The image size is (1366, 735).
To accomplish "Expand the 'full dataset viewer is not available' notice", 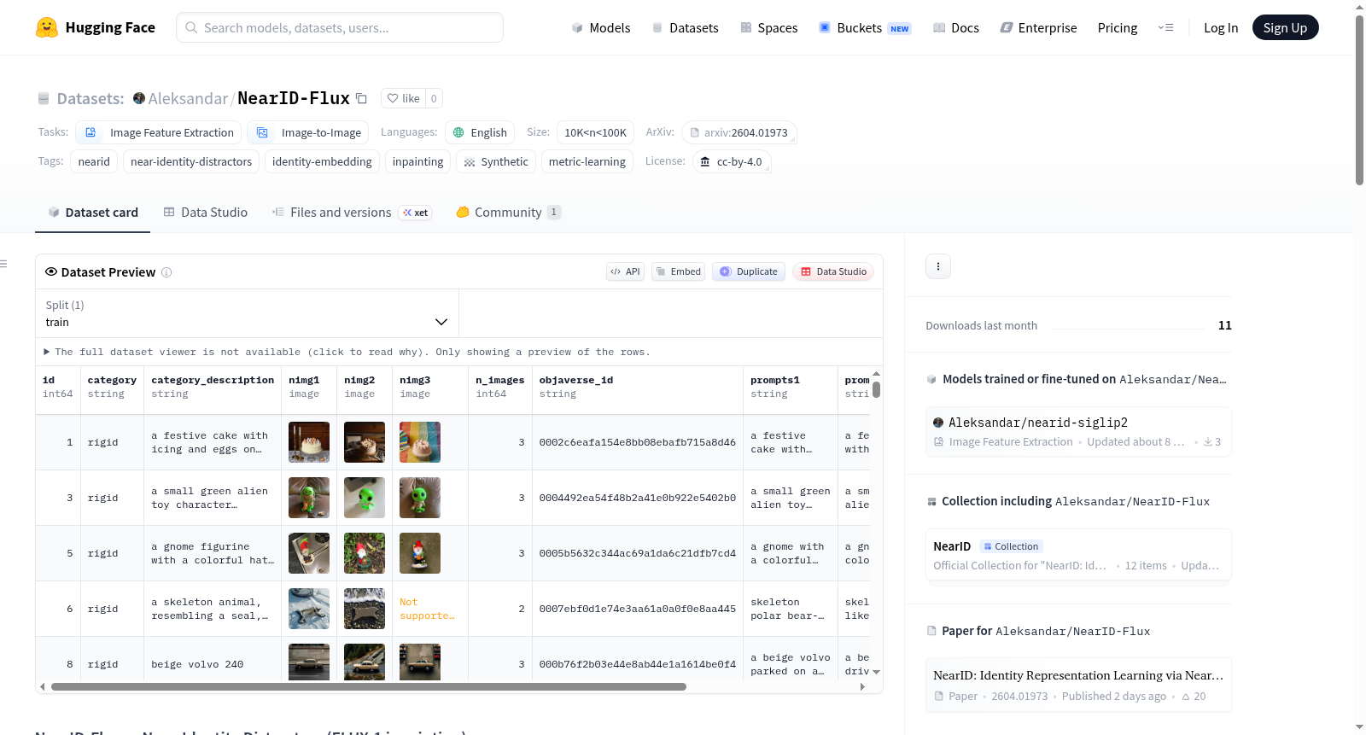I will (x=347, y=352).
